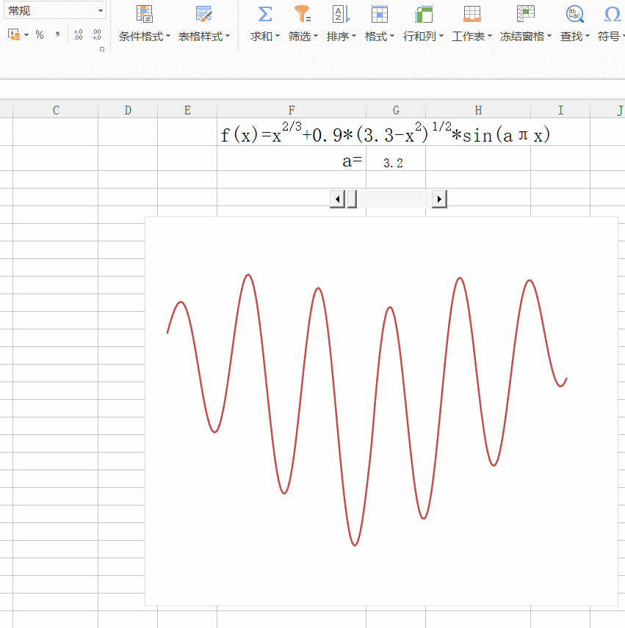Viewport: 625px width, 628px height.
Task: Click the scrollbar track beside the thumb
Action: pos(394,199)
